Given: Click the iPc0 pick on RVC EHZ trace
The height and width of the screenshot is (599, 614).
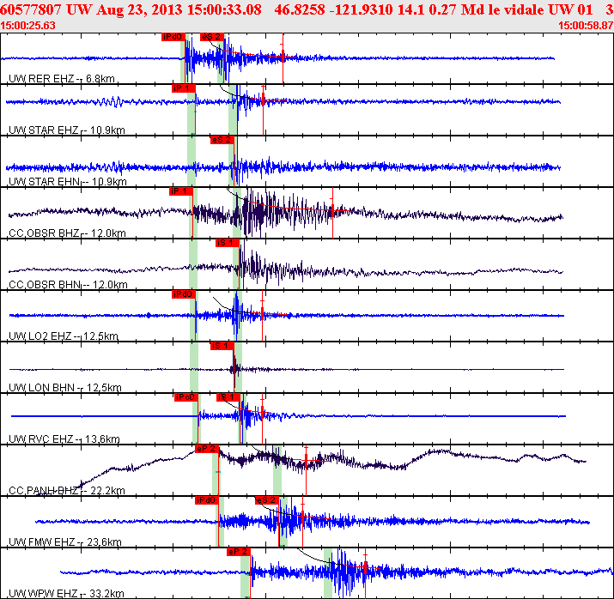Looking at the screenshot, I should (186, 397).
